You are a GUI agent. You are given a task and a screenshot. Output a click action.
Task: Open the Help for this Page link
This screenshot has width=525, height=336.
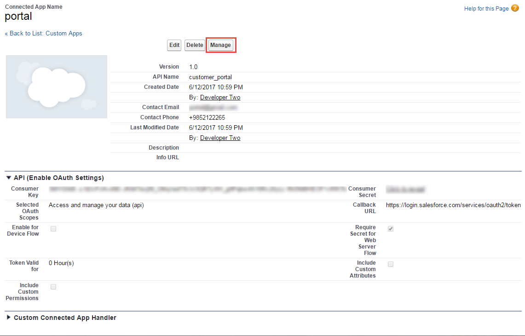click(x=486, y=9)
